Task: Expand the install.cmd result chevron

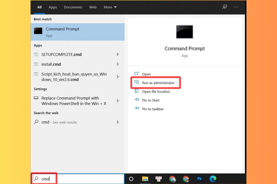Action: pos(118,64)
